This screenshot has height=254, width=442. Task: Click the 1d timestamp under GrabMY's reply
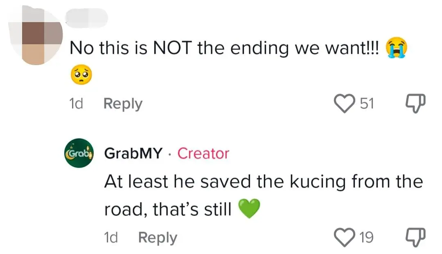111,237
